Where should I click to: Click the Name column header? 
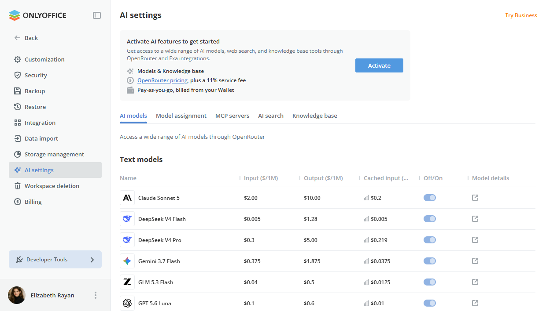128,178
